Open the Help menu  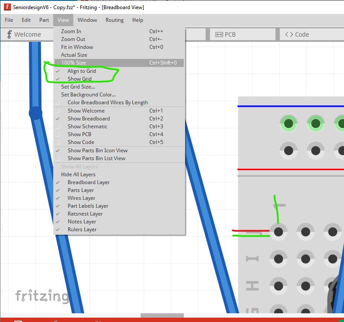coord(138,20)
